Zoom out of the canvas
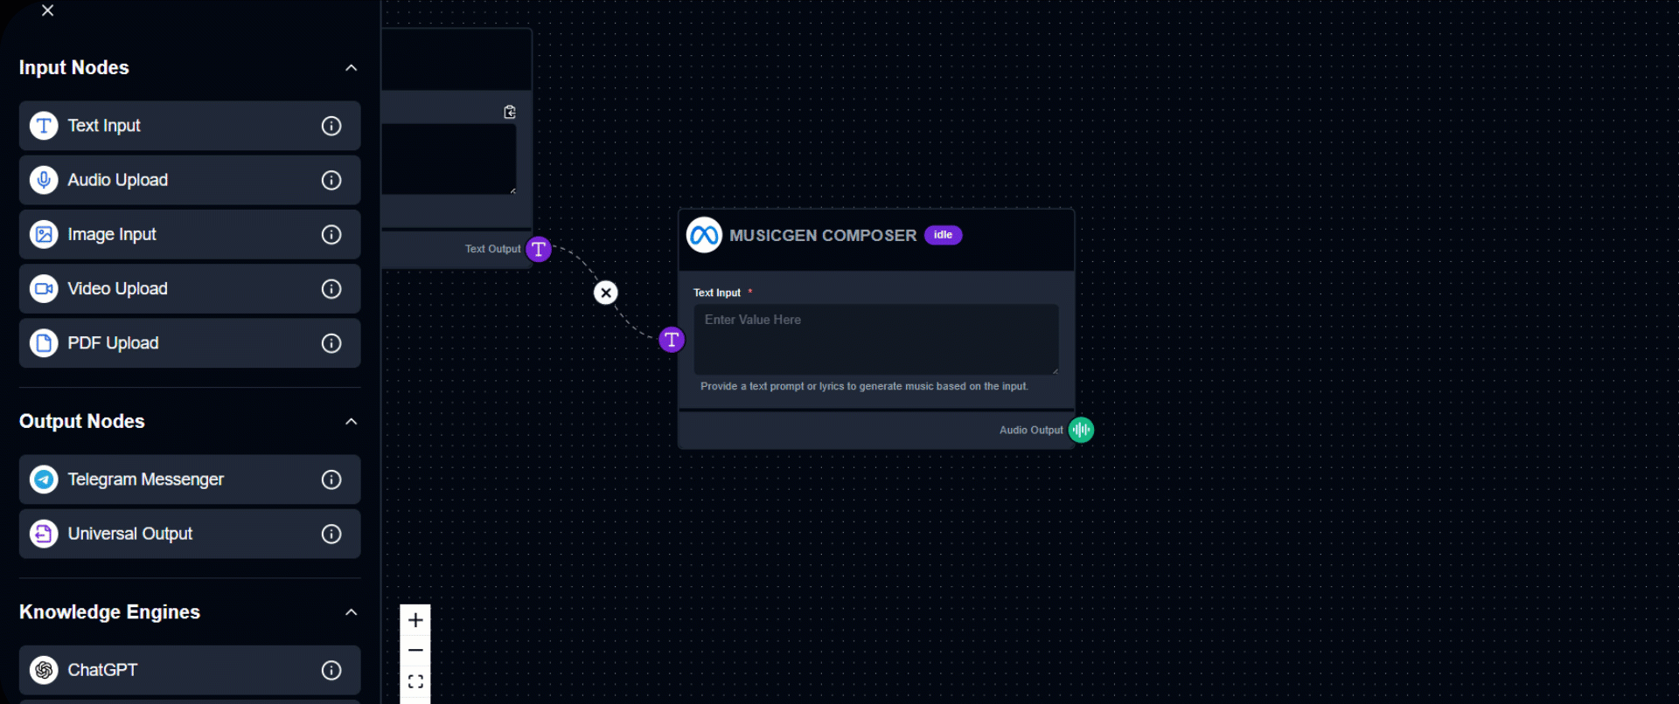 click(415, 651)
